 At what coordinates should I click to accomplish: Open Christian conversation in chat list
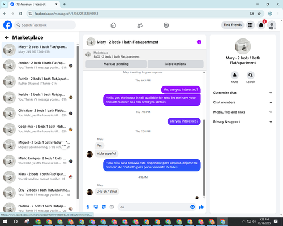click(38, 114)
